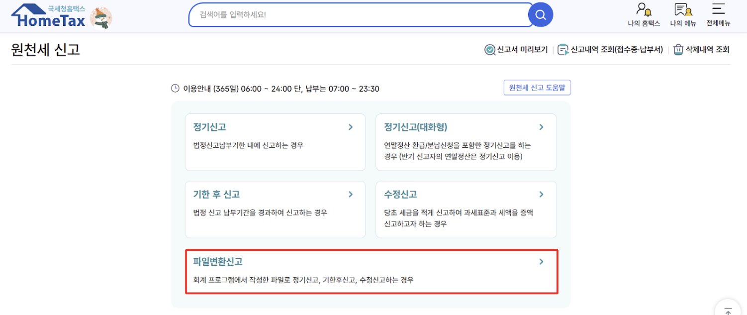Click the 나의 메뉴 chat bubble icon

coord(682,10)
